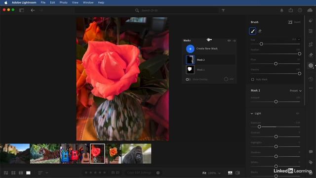Collapse the Light section chevron

click(x=252, y=113)
